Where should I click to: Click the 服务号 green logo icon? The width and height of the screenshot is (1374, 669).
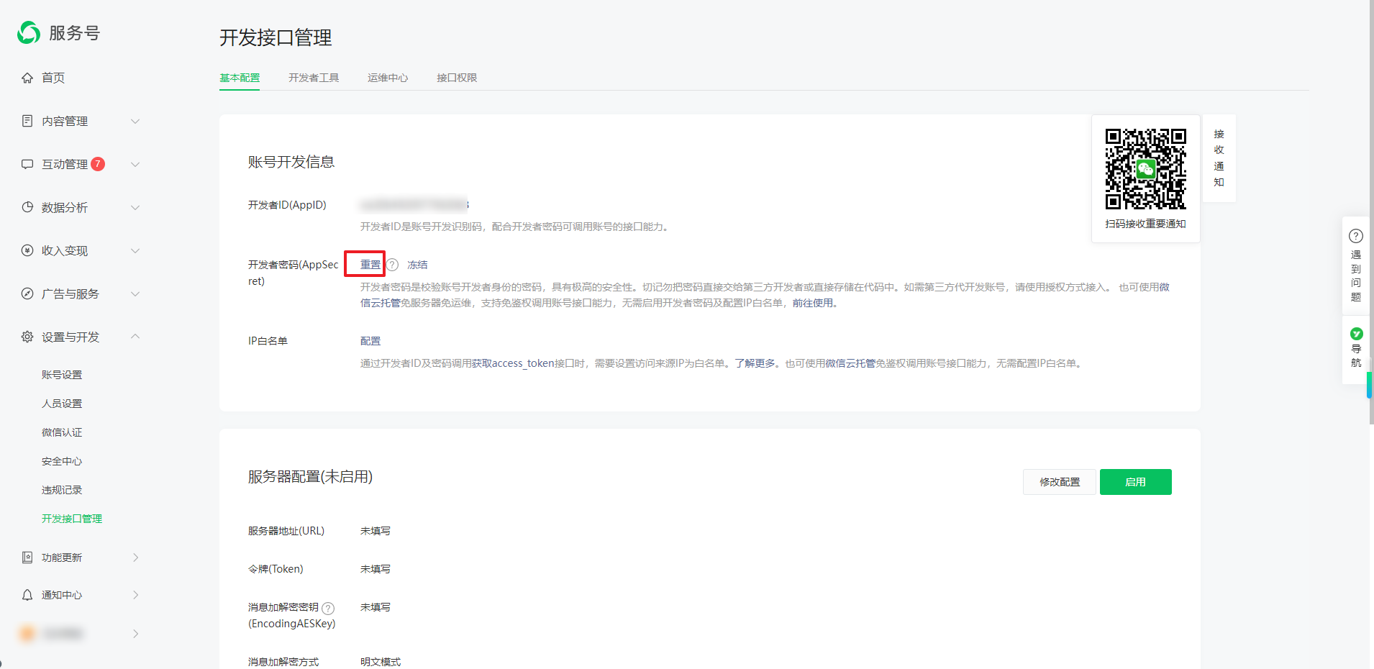[29, 32]
